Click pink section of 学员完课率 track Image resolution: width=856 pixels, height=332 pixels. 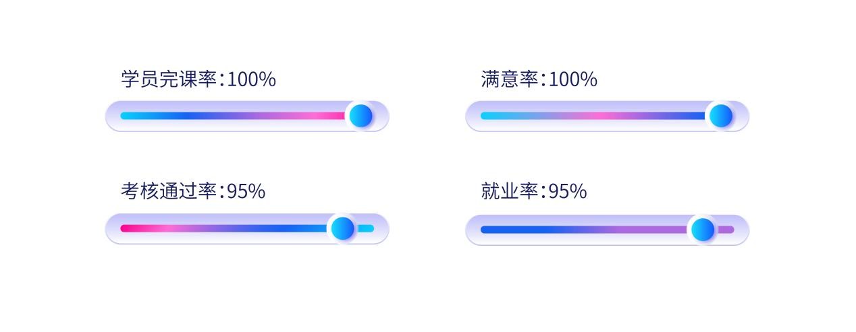pos(317,116)
